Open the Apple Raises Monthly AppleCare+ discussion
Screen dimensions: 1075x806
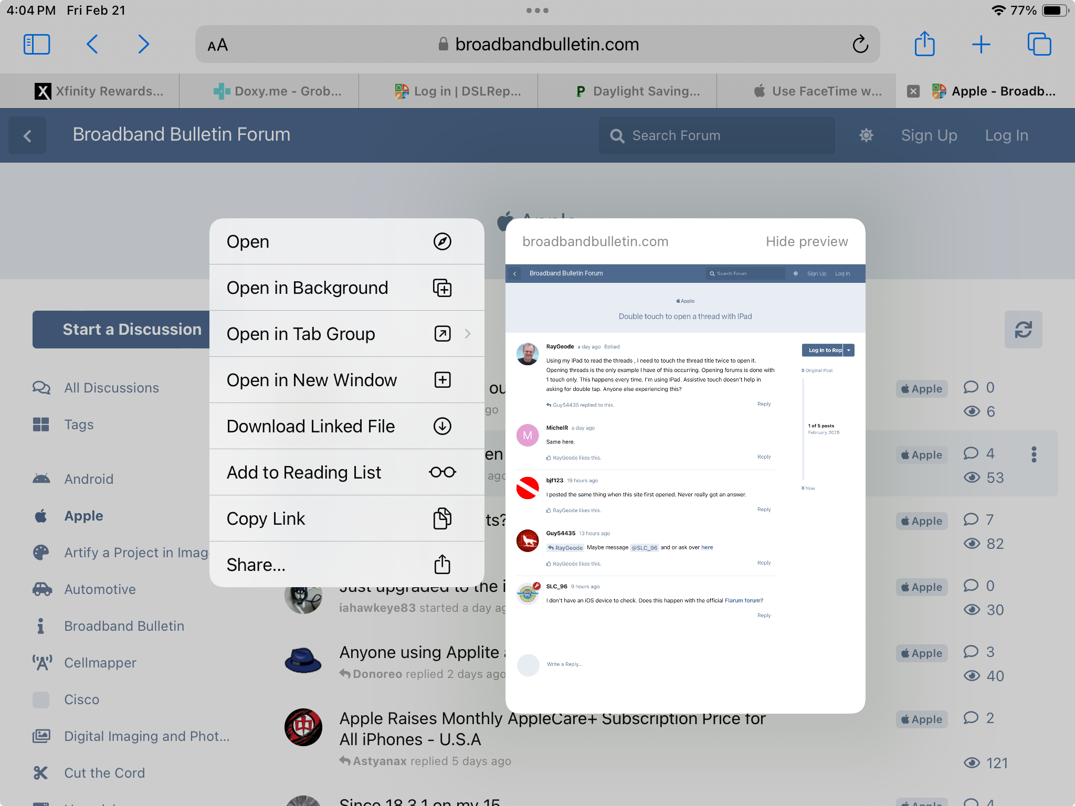click(x=552, y=729)
